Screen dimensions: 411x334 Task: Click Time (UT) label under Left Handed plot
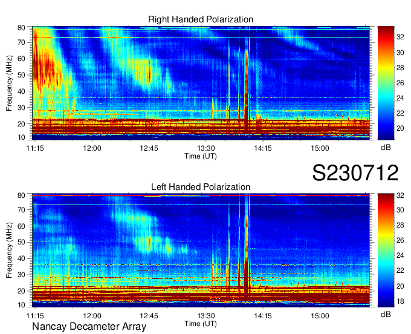click(x=201, y=324)
